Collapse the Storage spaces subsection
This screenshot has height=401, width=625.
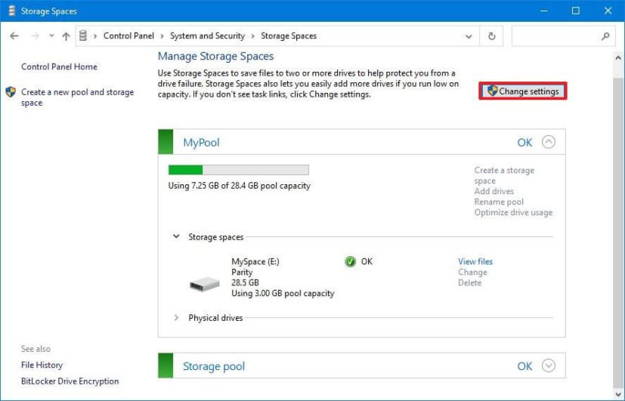[176, 236]
